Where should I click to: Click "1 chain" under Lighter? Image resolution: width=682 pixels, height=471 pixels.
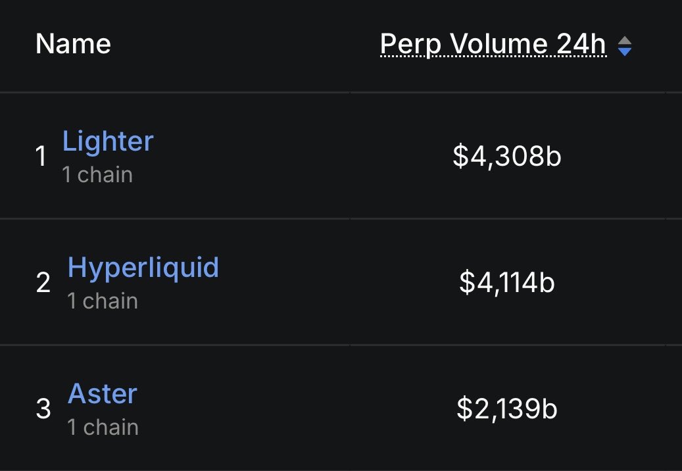point(97,175)
